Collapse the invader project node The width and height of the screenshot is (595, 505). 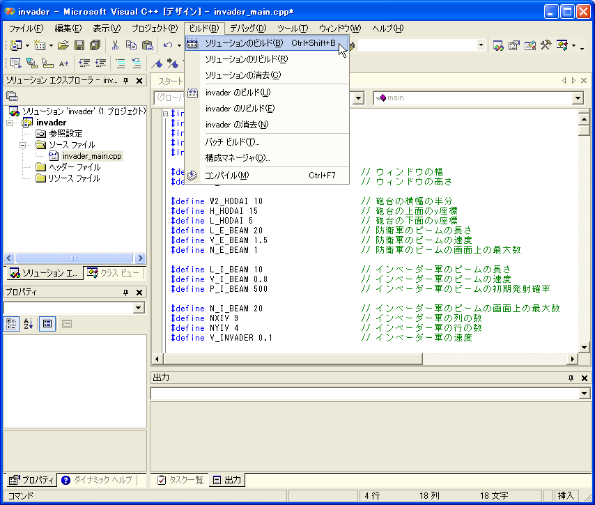(10, 123)
